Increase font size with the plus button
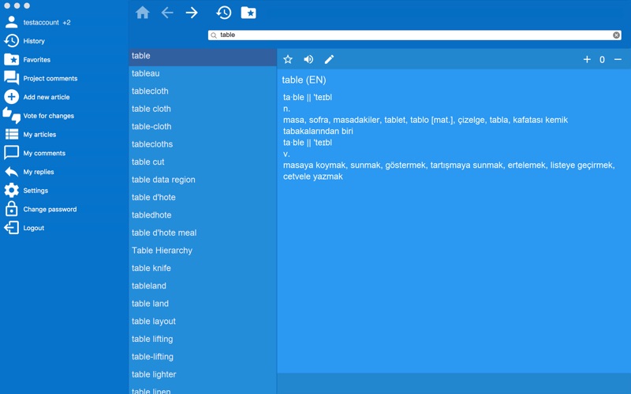This screenshot has height=394, width=631. pyautogui.click(x=587, y=60)
